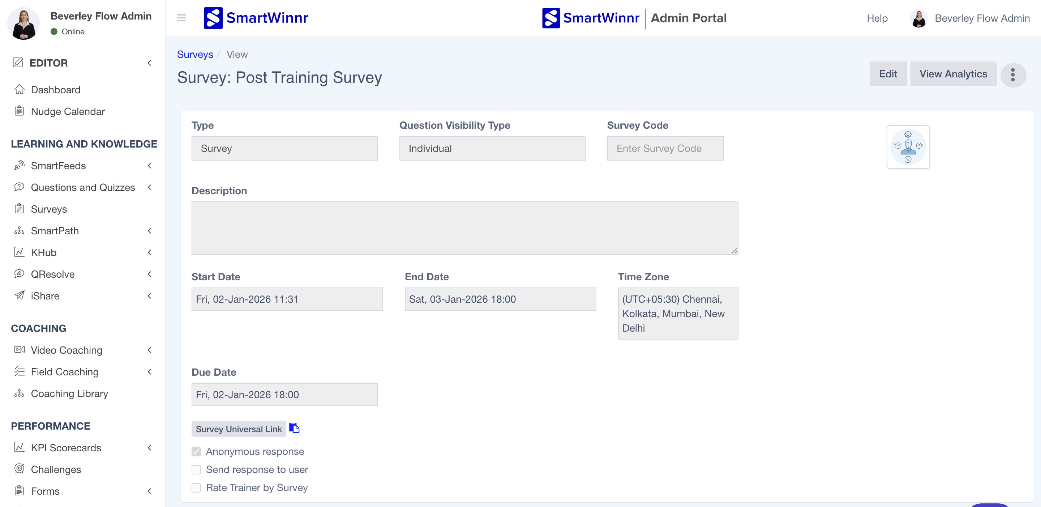Expand the SmartFeeds submenu chevron

(x=150, y=166)
